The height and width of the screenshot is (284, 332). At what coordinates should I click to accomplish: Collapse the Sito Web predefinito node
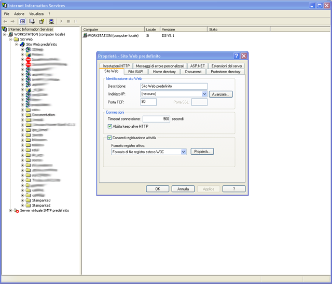[16, 44]
